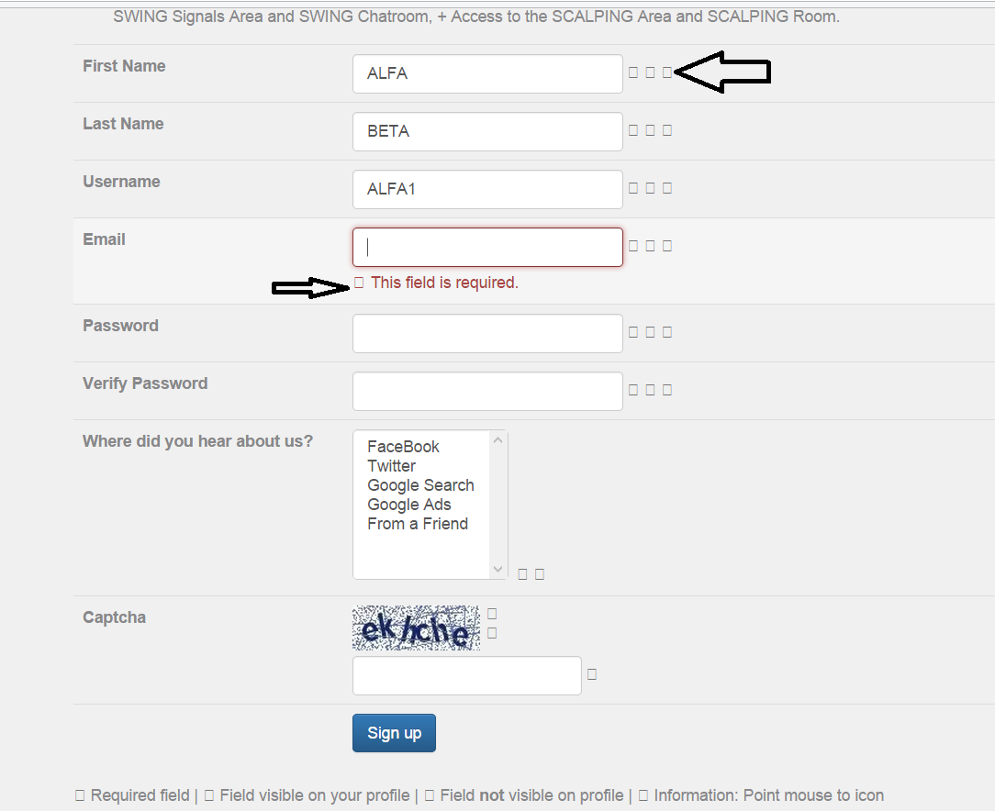The height and width of the screenshot is (811, 995).
Task: Click the list box scroll-up arrow
Action: pyautogui.click(x=498, y=440)
